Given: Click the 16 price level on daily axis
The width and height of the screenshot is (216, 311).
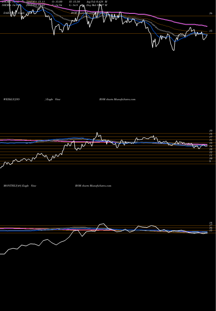Looking at the screenshot, I should pos(211,13).
